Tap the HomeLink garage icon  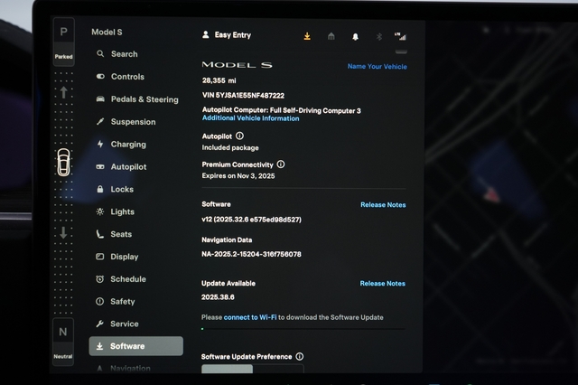pyautogui.click(x=331, y=36)
